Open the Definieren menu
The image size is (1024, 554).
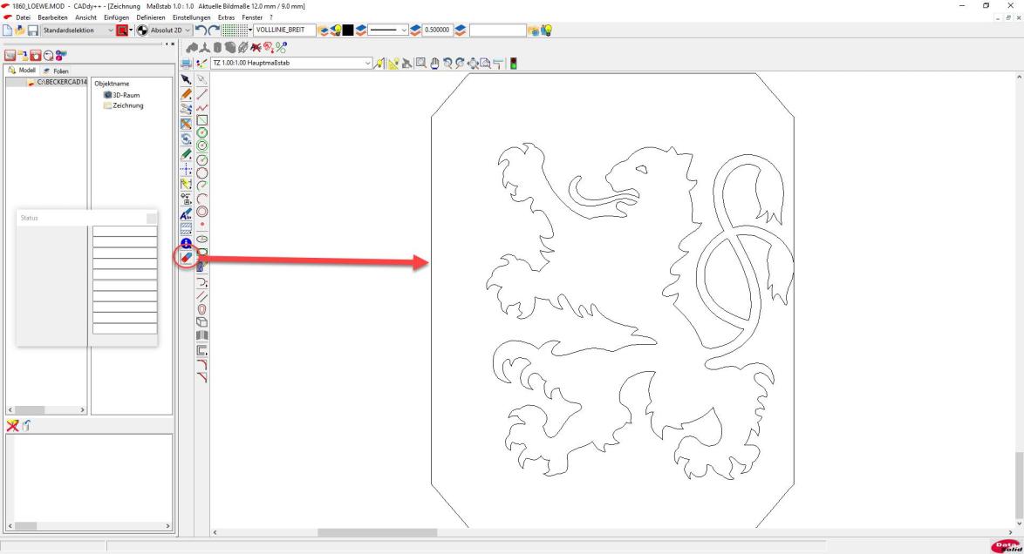151,17
